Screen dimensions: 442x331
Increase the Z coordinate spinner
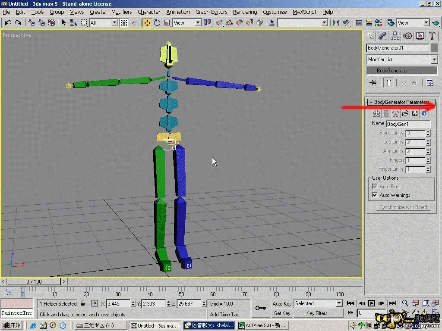coord(204,302)
